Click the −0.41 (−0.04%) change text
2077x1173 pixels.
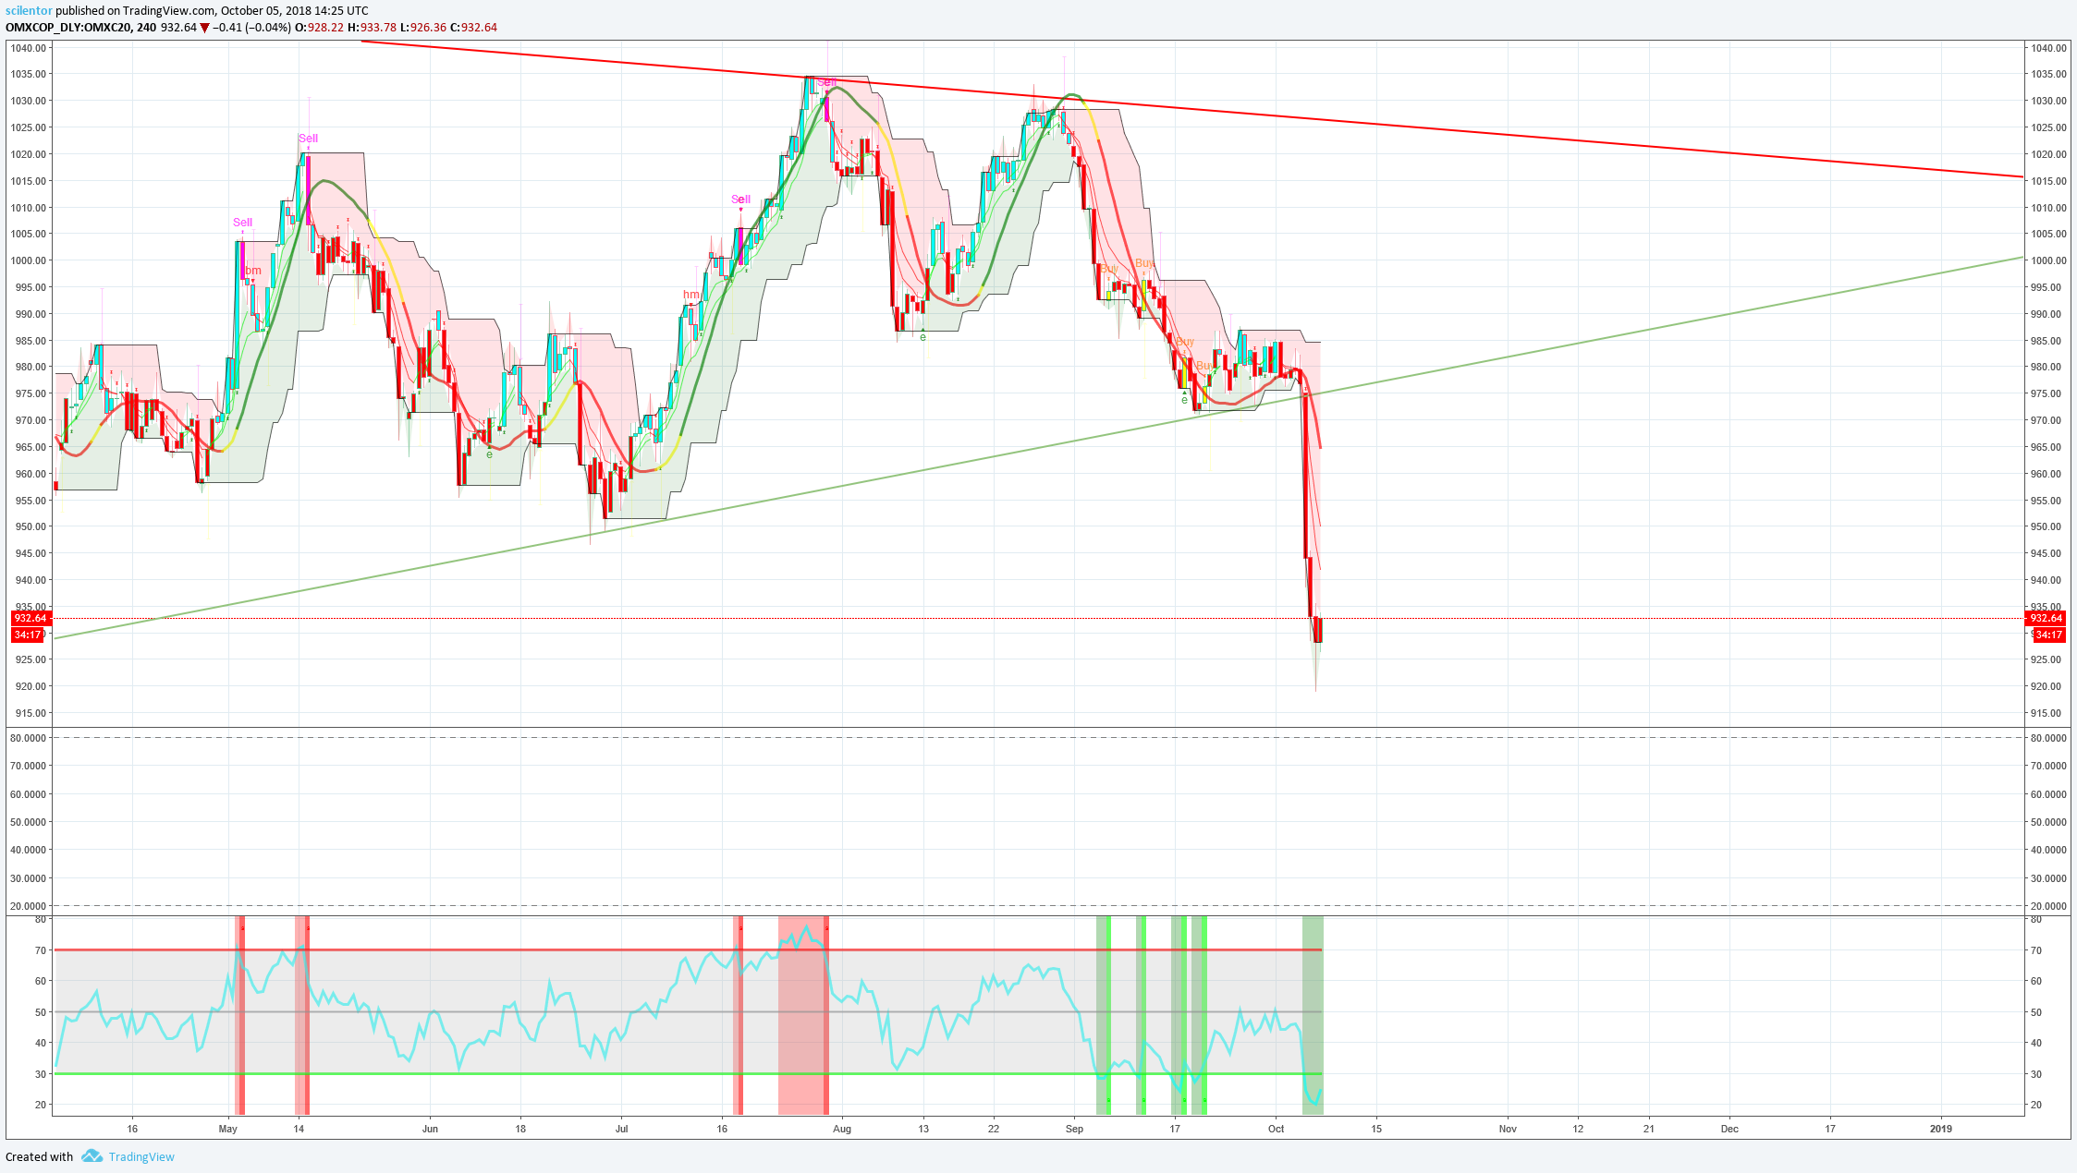click(252, 27)
